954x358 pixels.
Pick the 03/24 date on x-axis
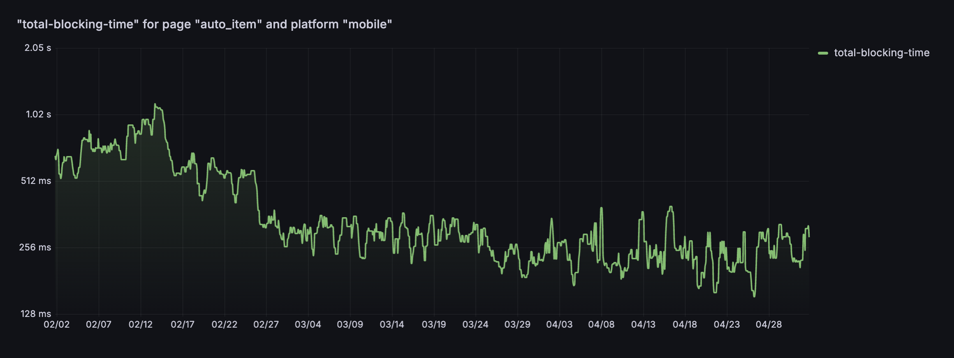pos(475,324)
